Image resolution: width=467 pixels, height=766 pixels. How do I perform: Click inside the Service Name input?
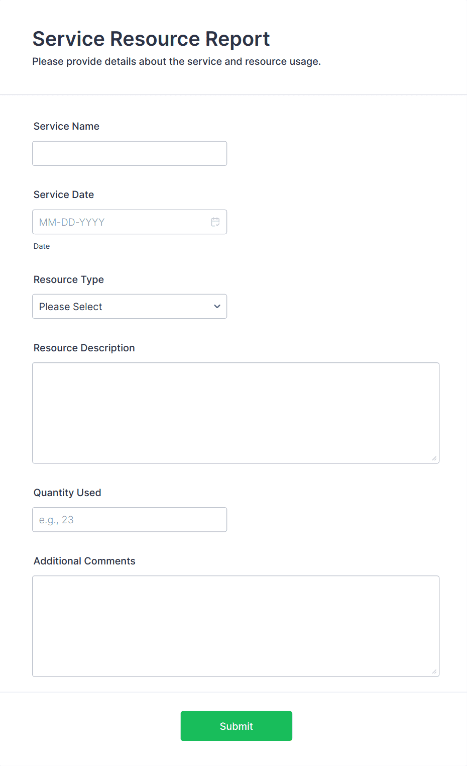coord(129,153)
